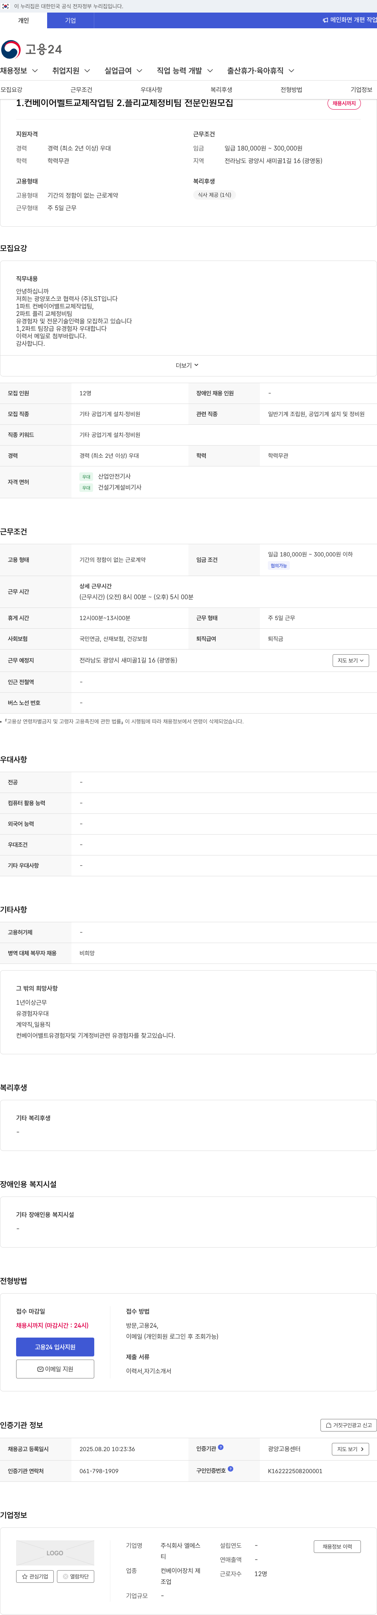Click 열람차단 button

[x=76, y=1576]
